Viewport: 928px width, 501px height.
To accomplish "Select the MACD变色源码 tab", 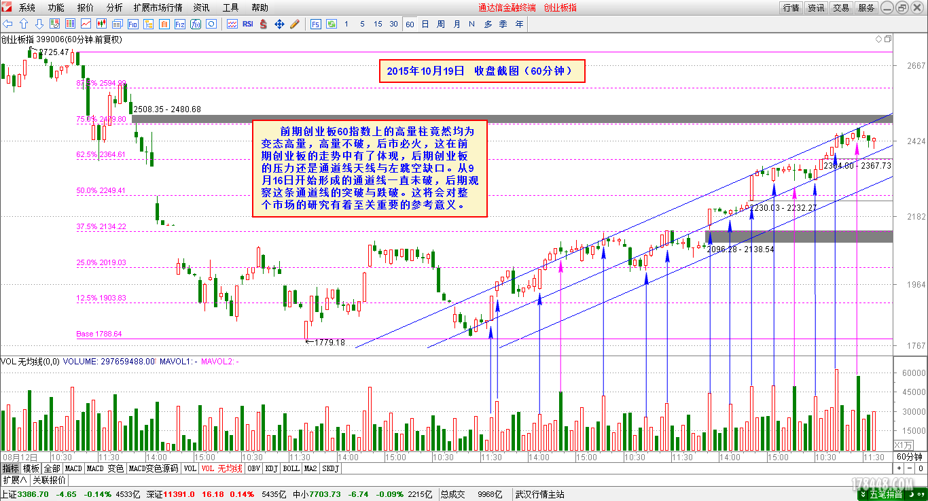I will click(154, 468).
